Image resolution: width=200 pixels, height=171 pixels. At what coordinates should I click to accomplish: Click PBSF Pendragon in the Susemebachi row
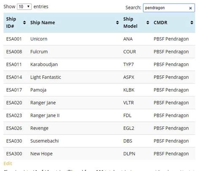click(x=171, y=141)
